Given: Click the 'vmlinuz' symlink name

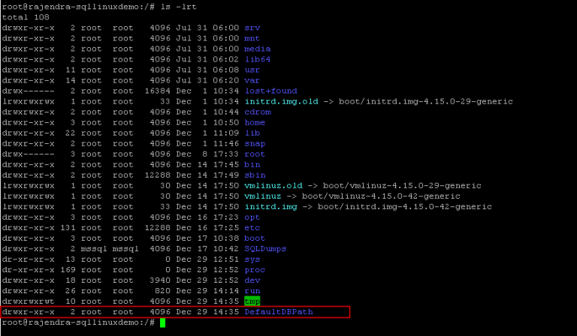Looking at the screenshot, I should 263,196.
